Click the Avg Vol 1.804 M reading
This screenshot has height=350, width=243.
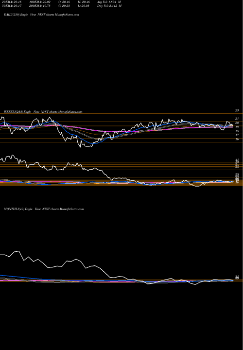(x=109, y=1)
